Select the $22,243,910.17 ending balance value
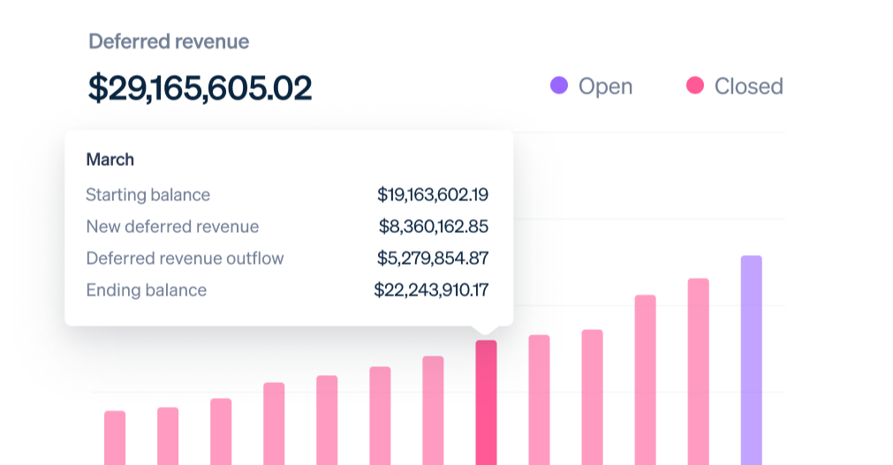Image resolution: width=893 pixels, height=465 pixels. (x=431, y=290)
